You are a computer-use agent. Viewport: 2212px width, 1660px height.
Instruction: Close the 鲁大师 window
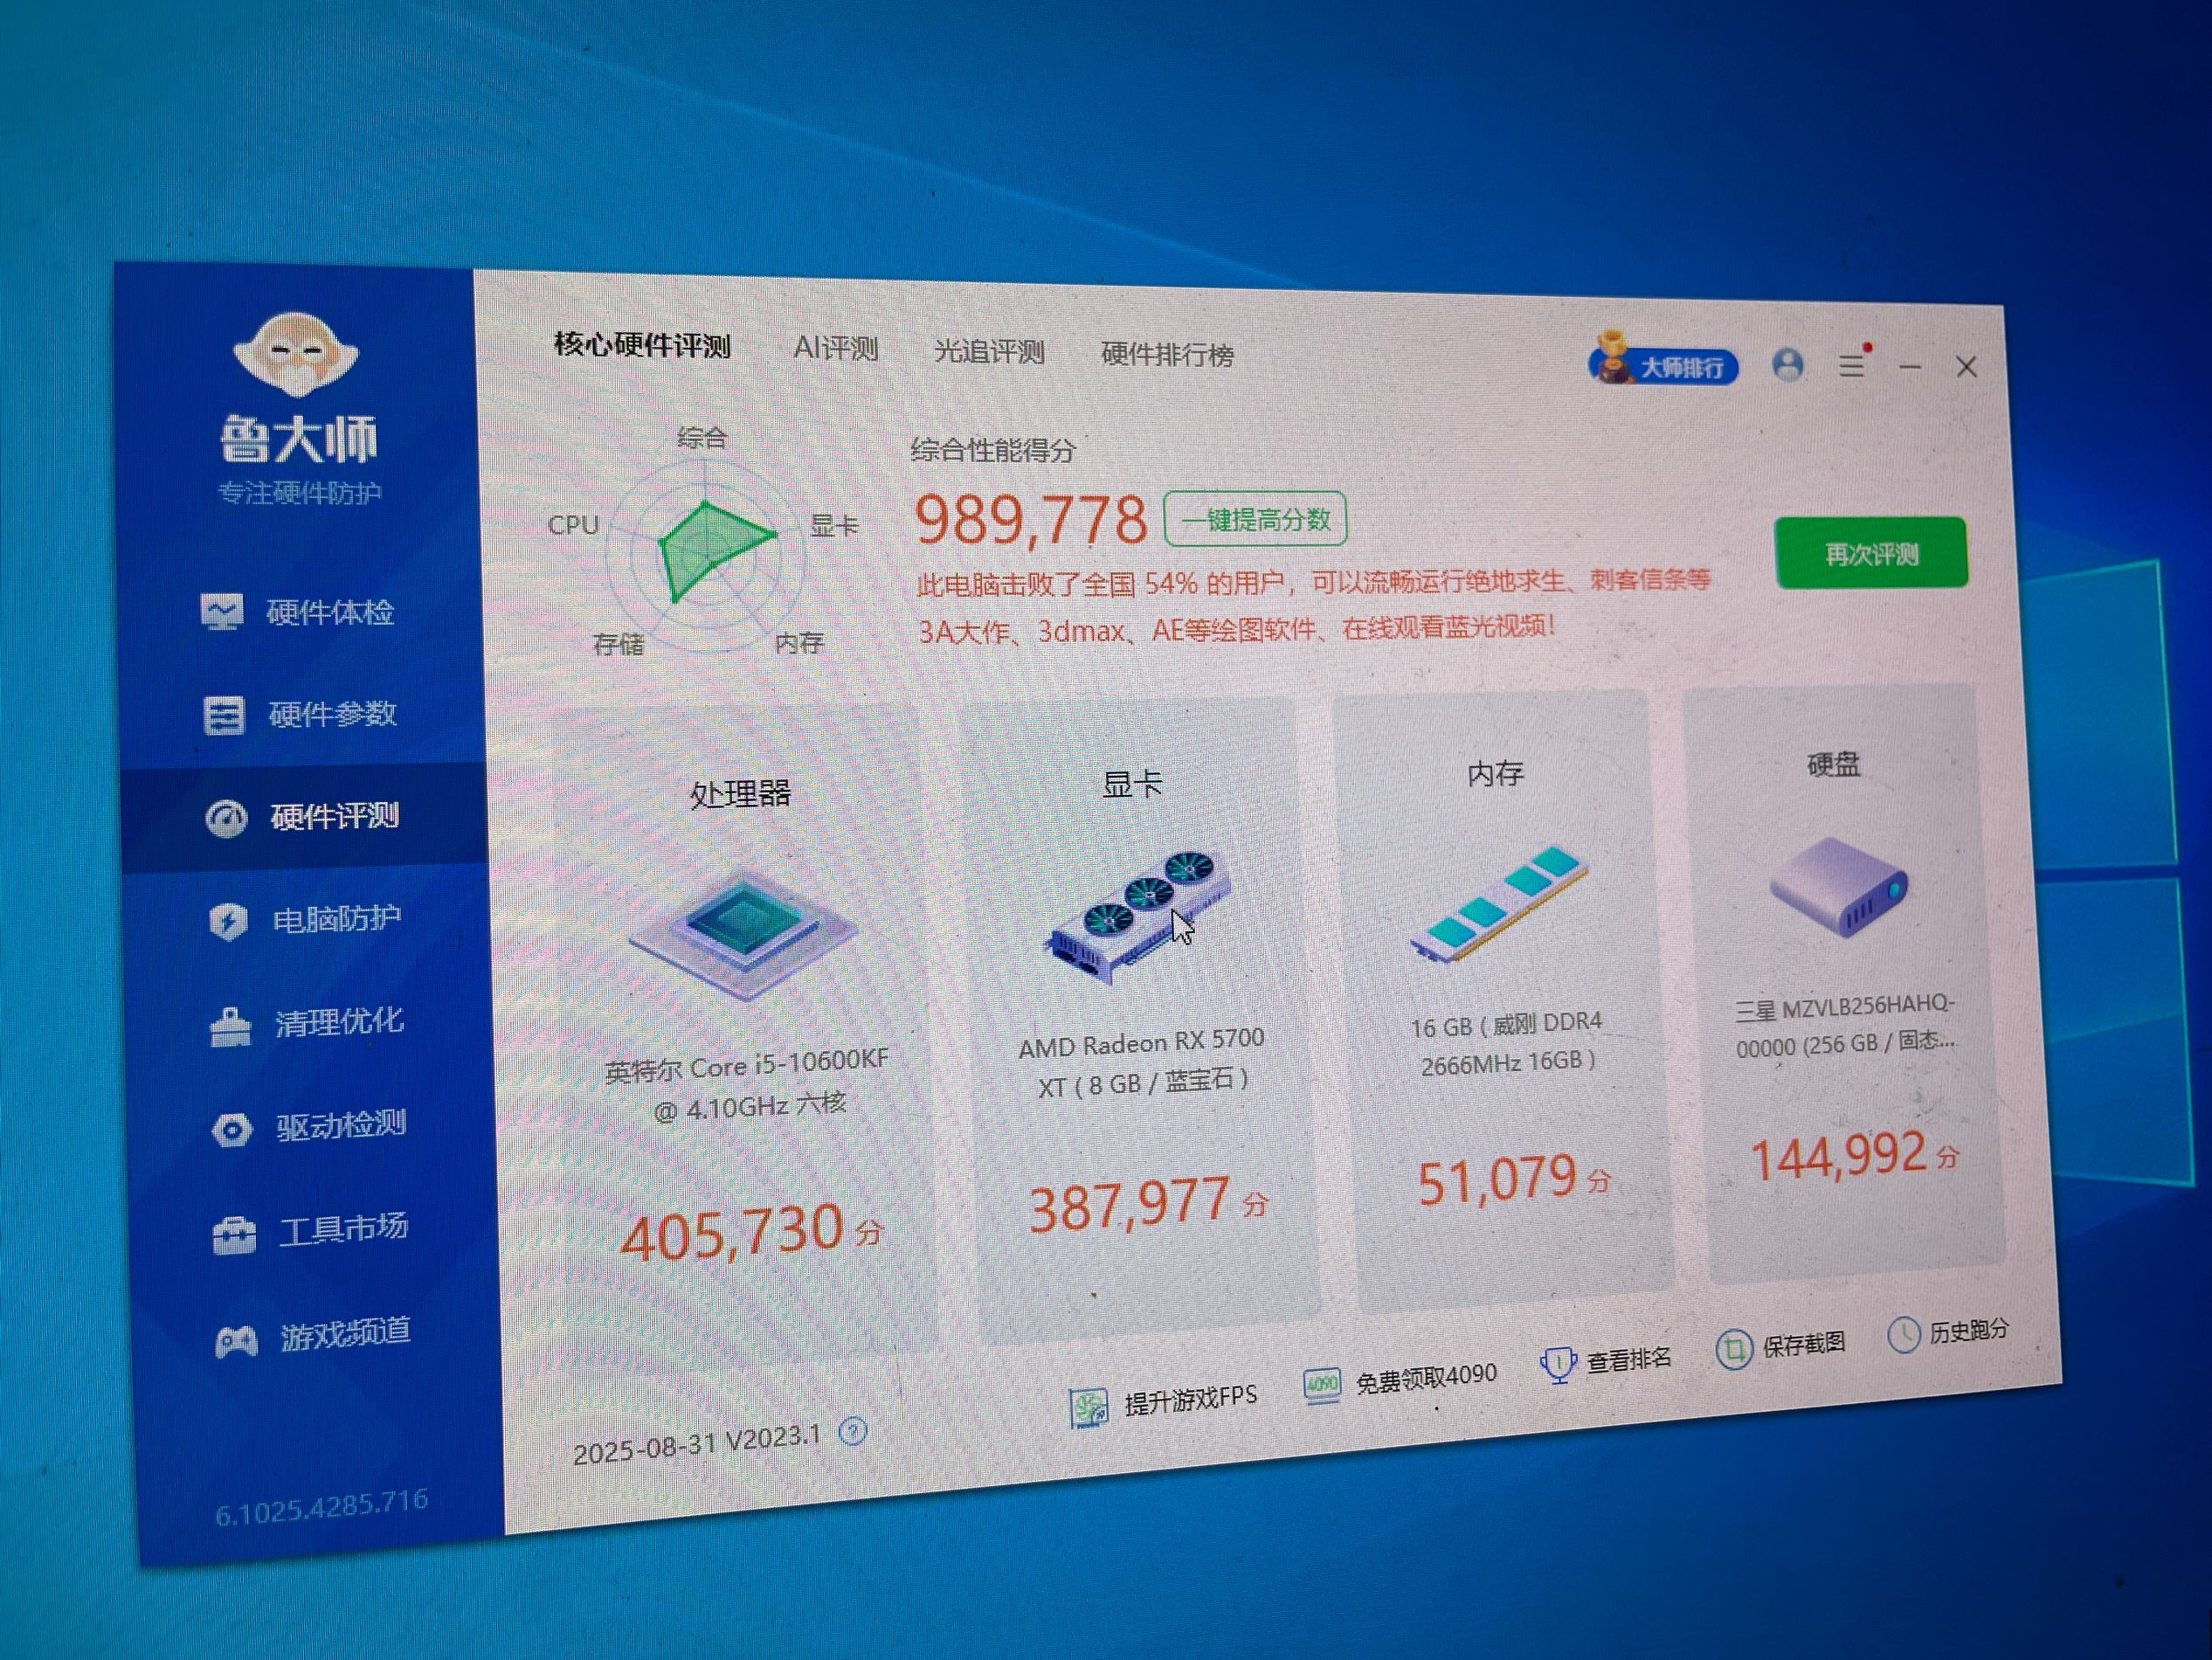[x=1967, y=368]
